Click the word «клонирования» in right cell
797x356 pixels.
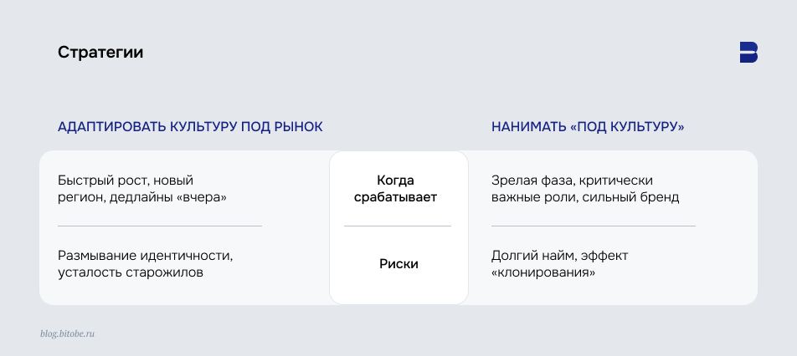tap(543, 272)
